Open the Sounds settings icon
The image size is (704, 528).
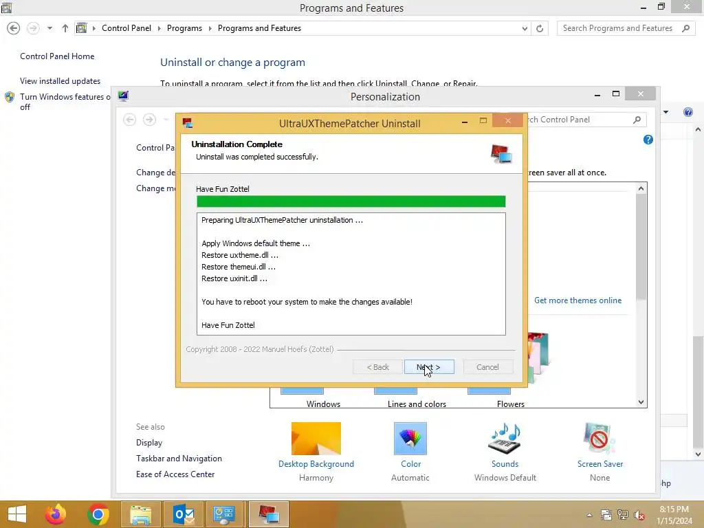coord(505,439)
